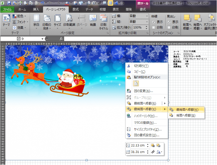Choose 図の書式設定(O)... from context menu
The width and height of the screenshot is (217, 165).
pos(147,135)
